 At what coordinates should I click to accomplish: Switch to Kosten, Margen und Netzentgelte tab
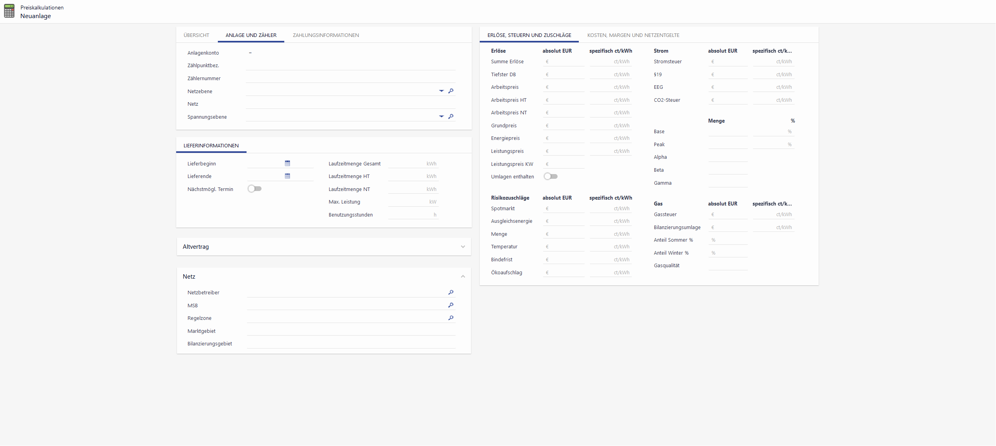tap(633, 35)
